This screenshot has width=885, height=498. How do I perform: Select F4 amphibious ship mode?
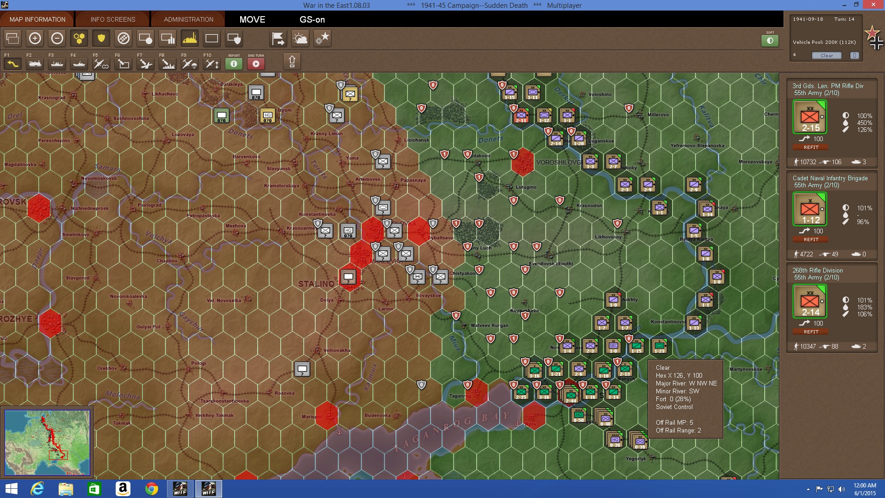point(79,64)
